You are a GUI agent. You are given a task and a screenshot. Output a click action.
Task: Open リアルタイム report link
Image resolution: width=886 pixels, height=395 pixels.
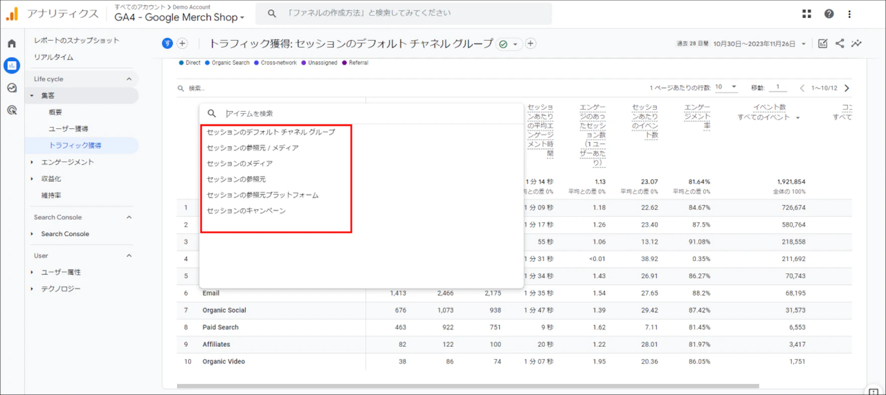(x=53, y=57)
